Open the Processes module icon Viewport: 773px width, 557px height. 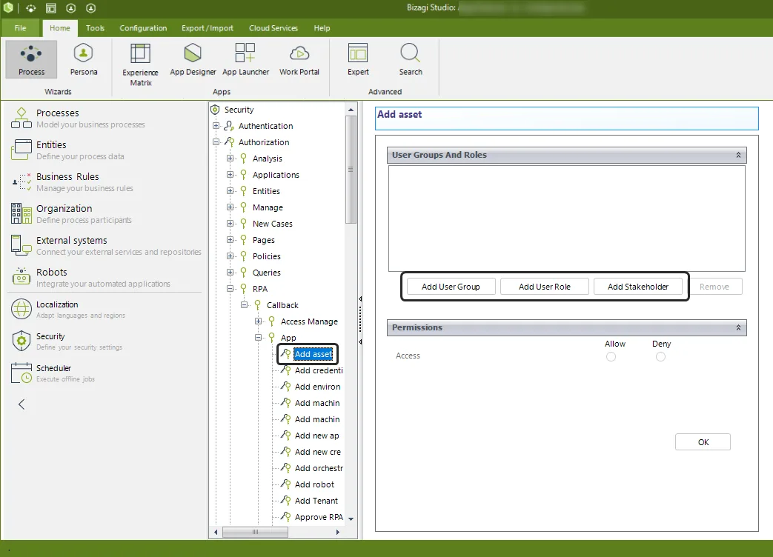(x=21, y=119)
